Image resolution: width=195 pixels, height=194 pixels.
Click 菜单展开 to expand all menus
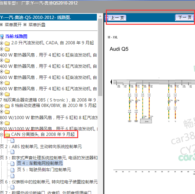coord(13,25)
